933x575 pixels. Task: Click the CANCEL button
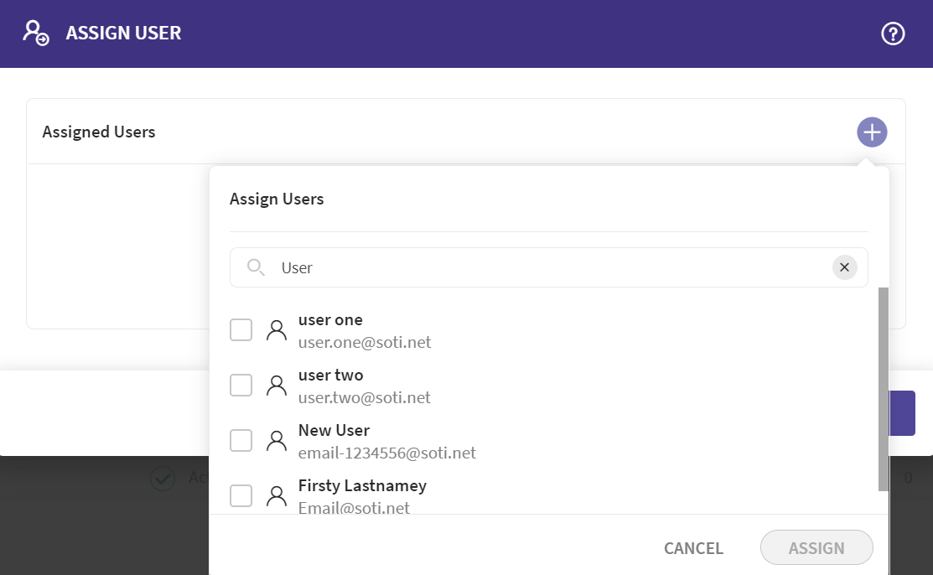[693, 548]
